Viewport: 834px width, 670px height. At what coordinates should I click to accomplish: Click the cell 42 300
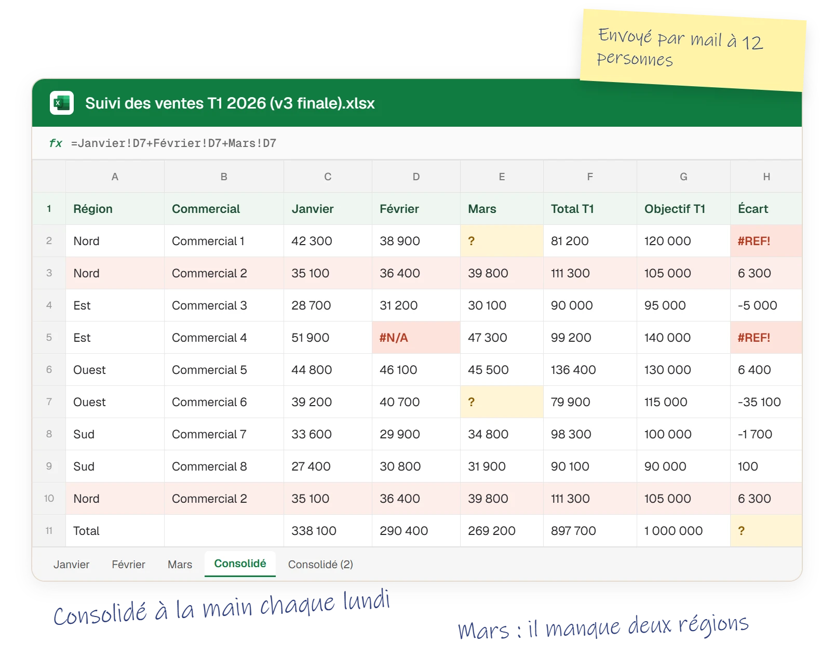[x=328, y=241]
